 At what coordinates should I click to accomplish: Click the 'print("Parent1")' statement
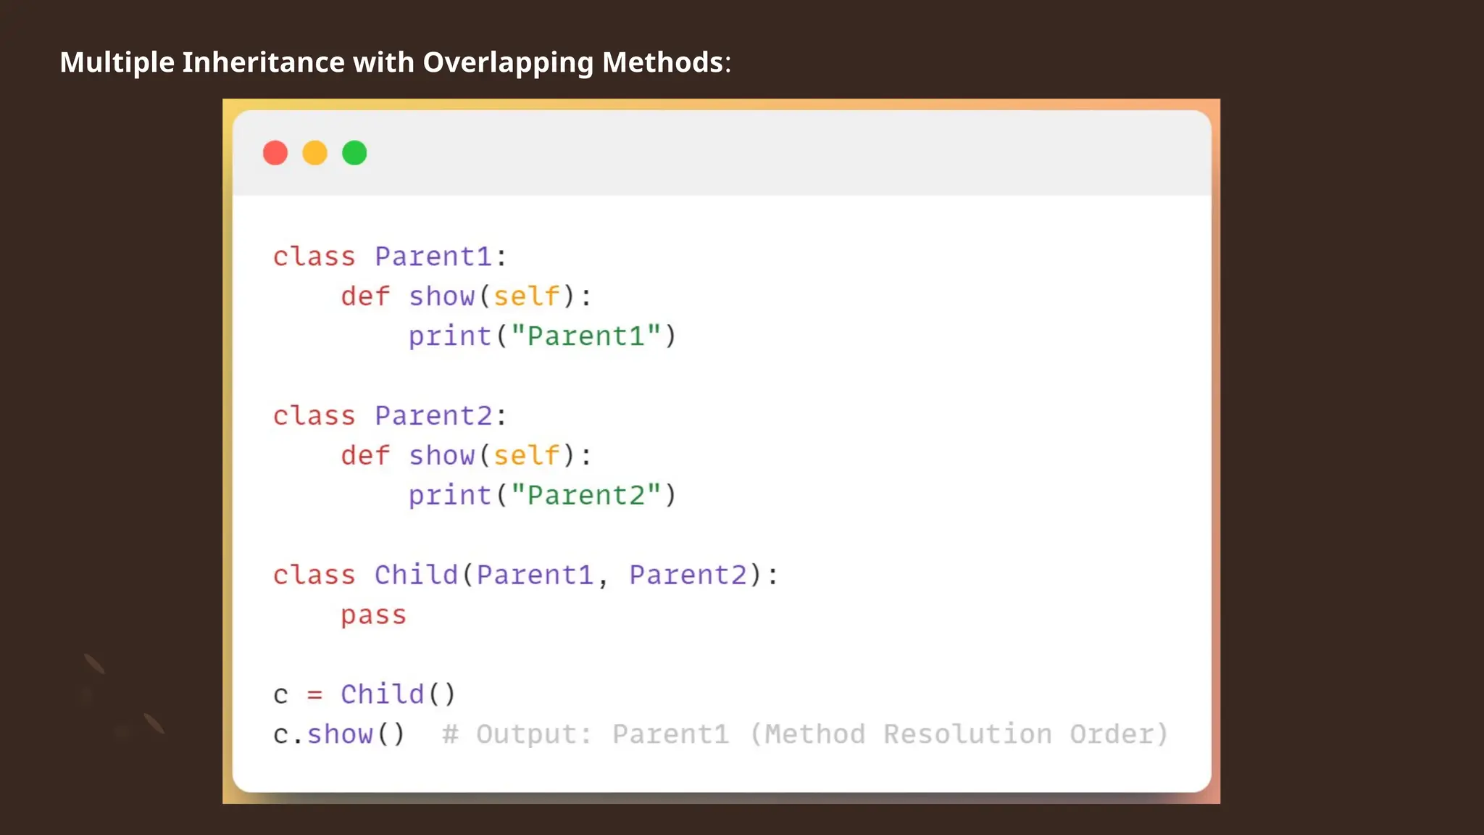click(x=542, y=336)
